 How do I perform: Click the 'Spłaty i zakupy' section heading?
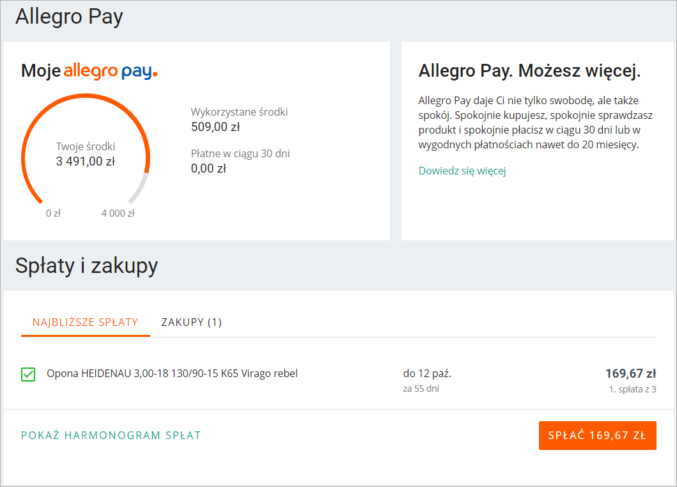click(86, 266)
